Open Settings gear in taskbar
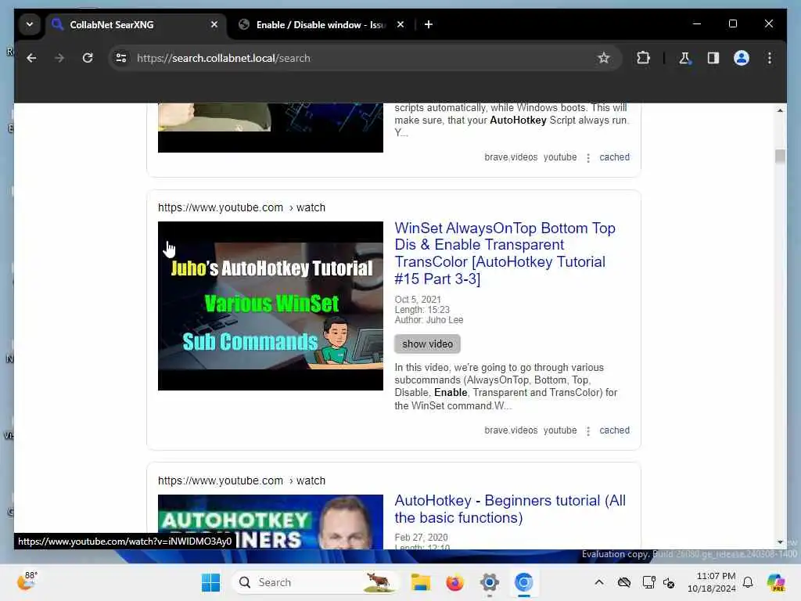 [489, 582]
